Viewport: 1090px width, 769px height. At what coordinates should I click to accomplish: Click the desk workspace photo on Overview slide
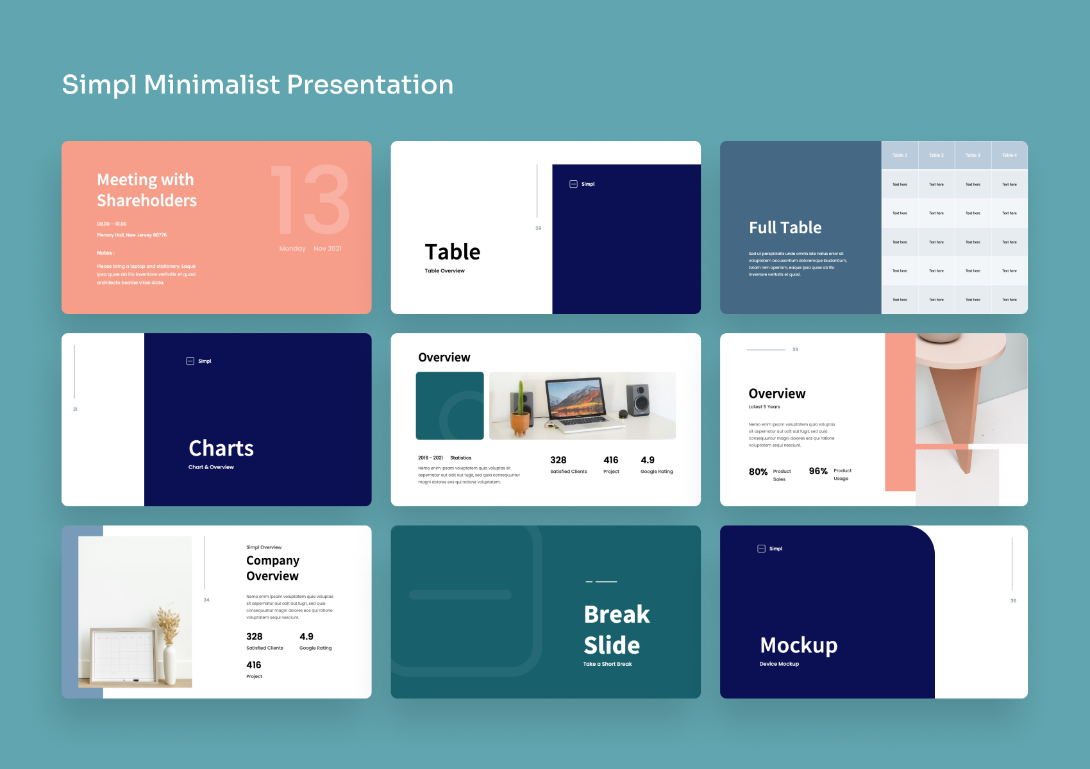click(582, 406)
